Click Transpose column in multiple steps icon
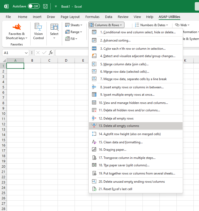 point(94,158)
